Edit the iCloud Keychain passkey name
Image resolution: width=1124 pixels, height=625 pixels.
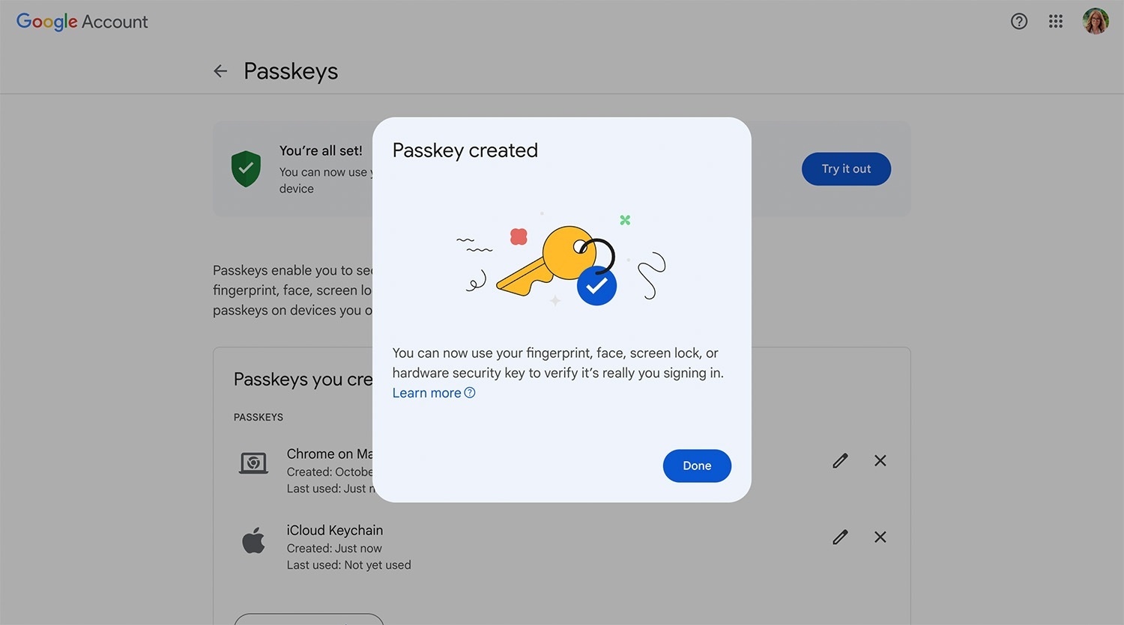pyautogui.click(x=840, y=537)
